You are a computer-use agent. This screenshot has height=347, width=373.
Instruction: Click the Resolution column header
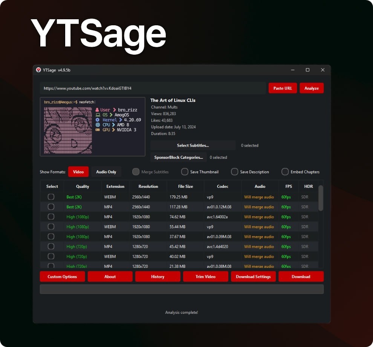tap(148, 186)
